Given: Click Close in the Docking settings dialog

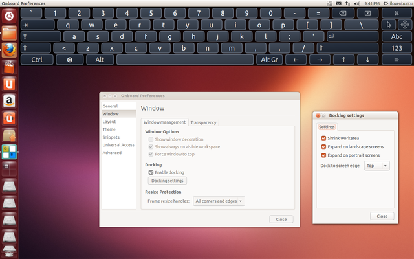Looking at the screenshot, I should 382,216.
